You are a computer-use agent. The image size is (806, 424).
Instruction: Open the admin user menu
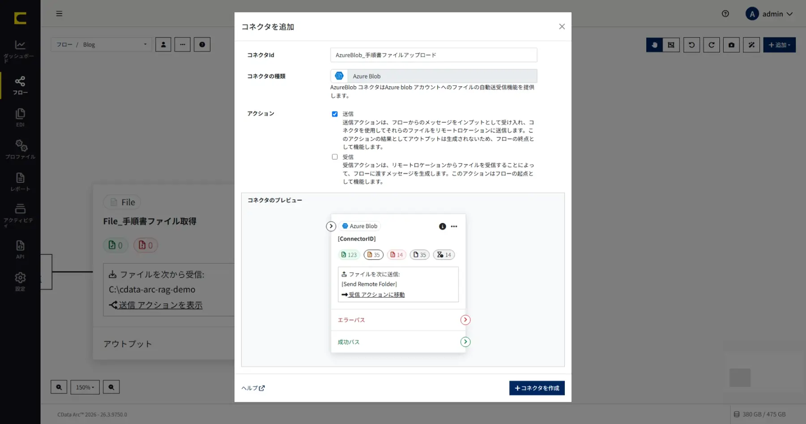769,14
